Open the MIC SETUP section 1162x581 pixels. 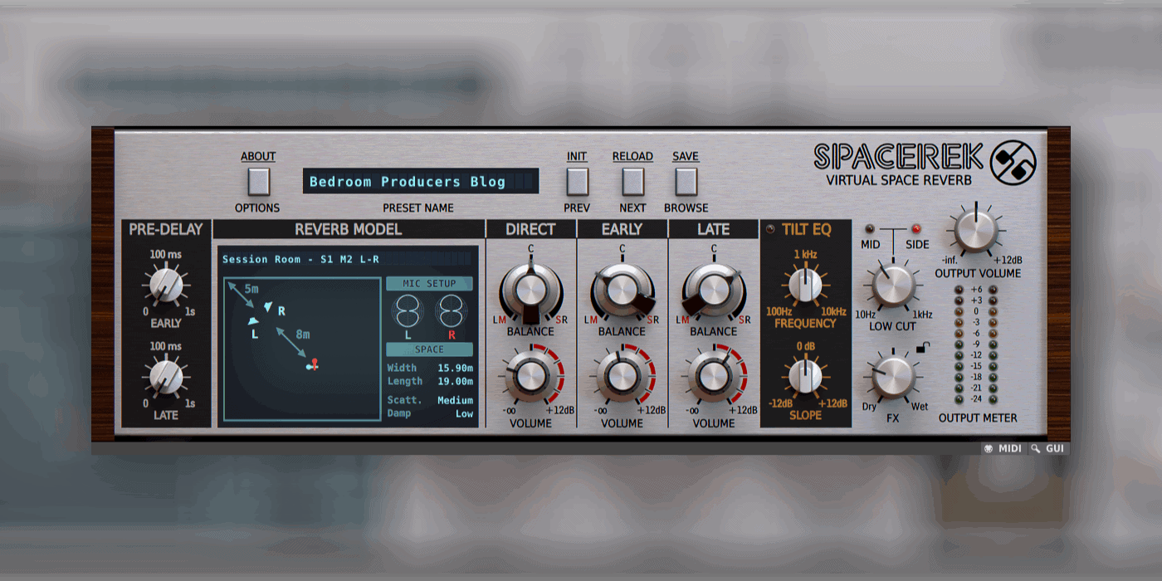pyautogui.click(x=429, y=284)
